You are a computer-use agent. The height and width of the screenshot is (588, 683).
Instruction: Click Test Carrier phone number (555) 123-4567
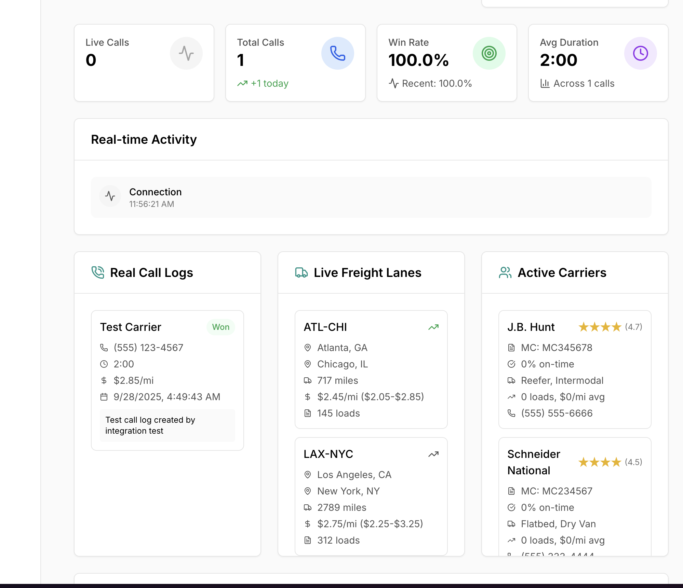click(148, 348)
